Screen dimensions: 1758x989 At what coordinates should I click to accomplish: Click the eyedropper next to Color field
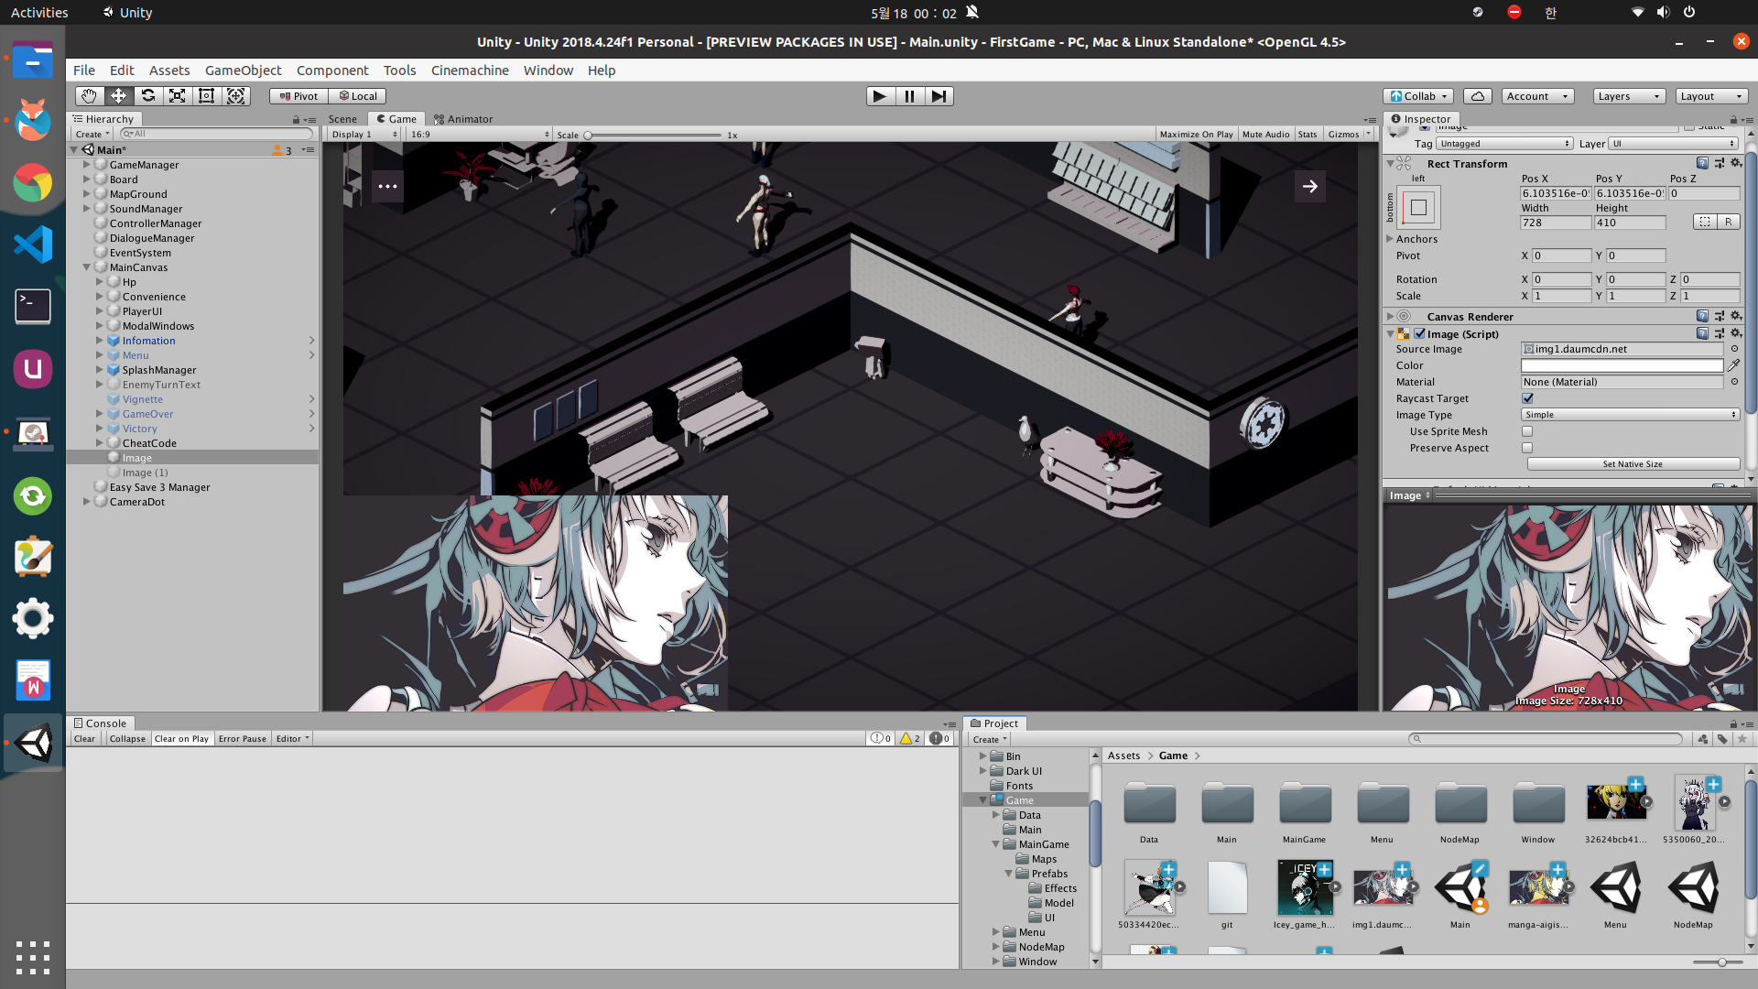coord(1734,365)
